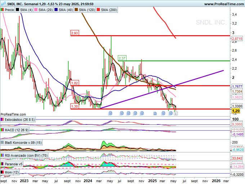Open the info event icon at chart's right end
The image size is (245, 184).
point(176,113)
